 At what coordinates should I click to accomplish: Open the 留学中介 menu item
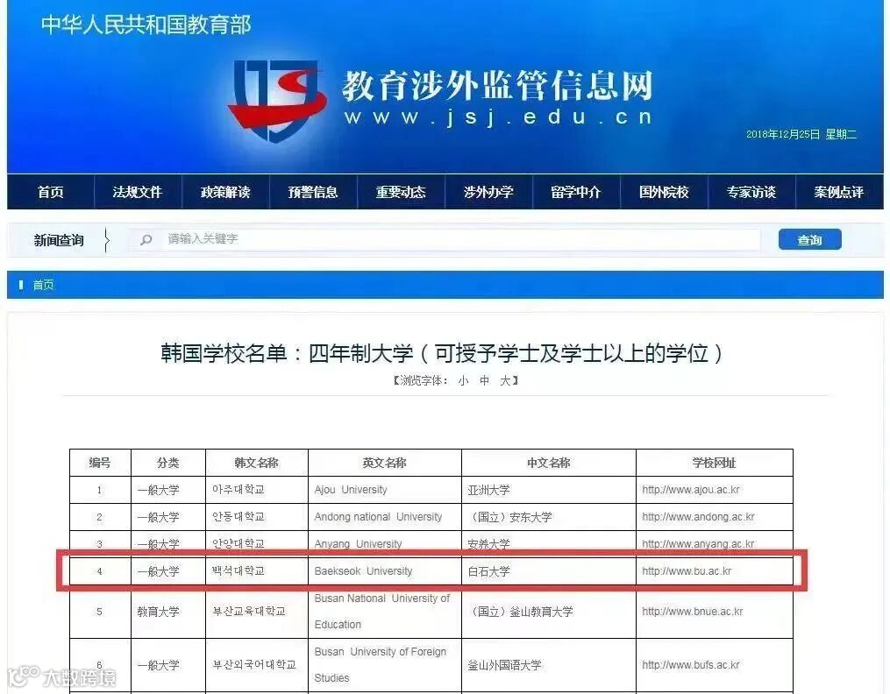tap(575, 192)
